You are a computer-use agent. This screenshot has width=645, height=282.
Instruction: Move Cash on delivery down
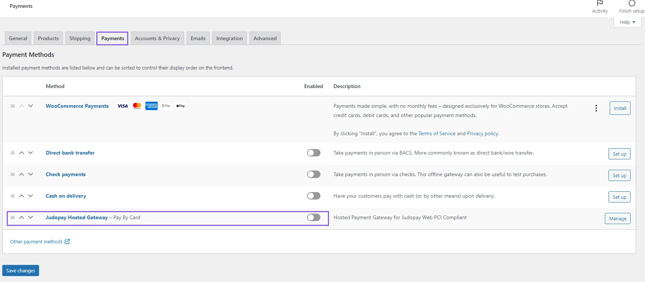(30, 196)
